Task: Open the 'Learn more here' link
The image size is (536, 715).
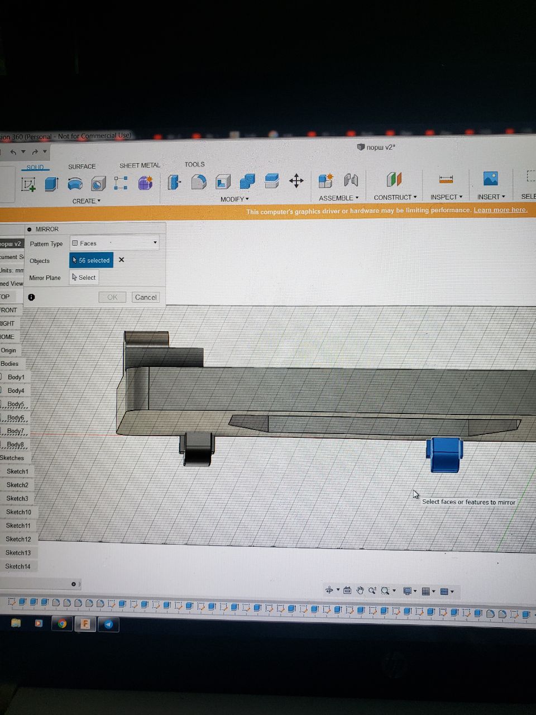Action: pos(500,209)
